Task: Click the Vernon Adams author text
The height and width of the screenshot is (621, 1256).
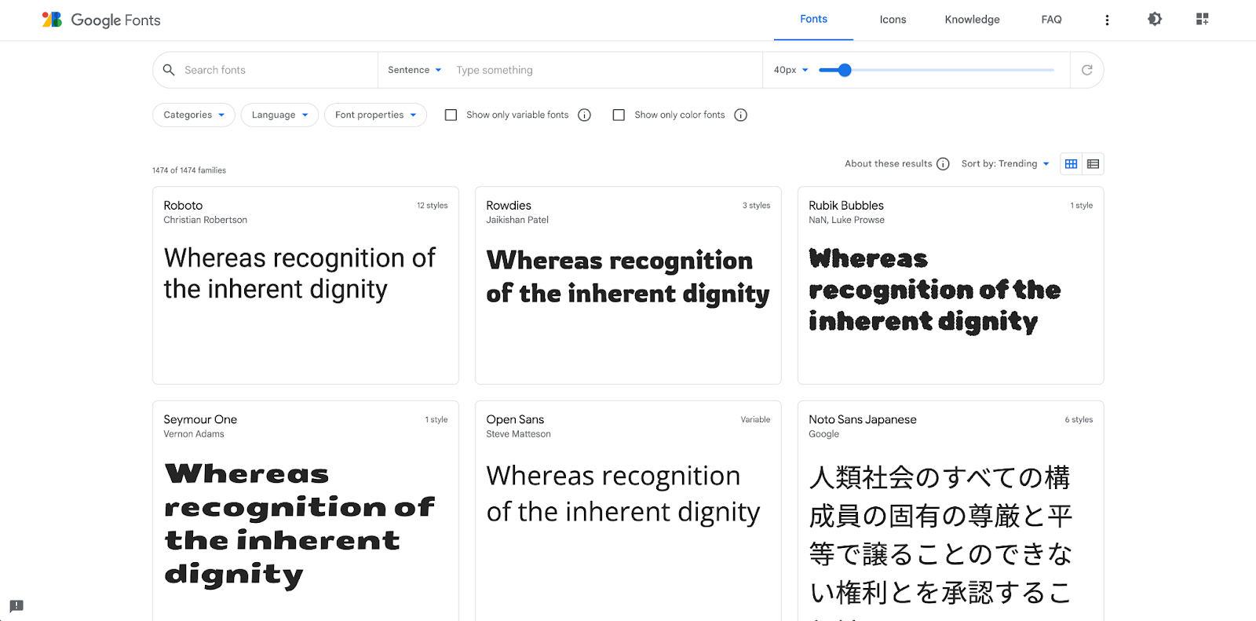Action: (194, 434)
